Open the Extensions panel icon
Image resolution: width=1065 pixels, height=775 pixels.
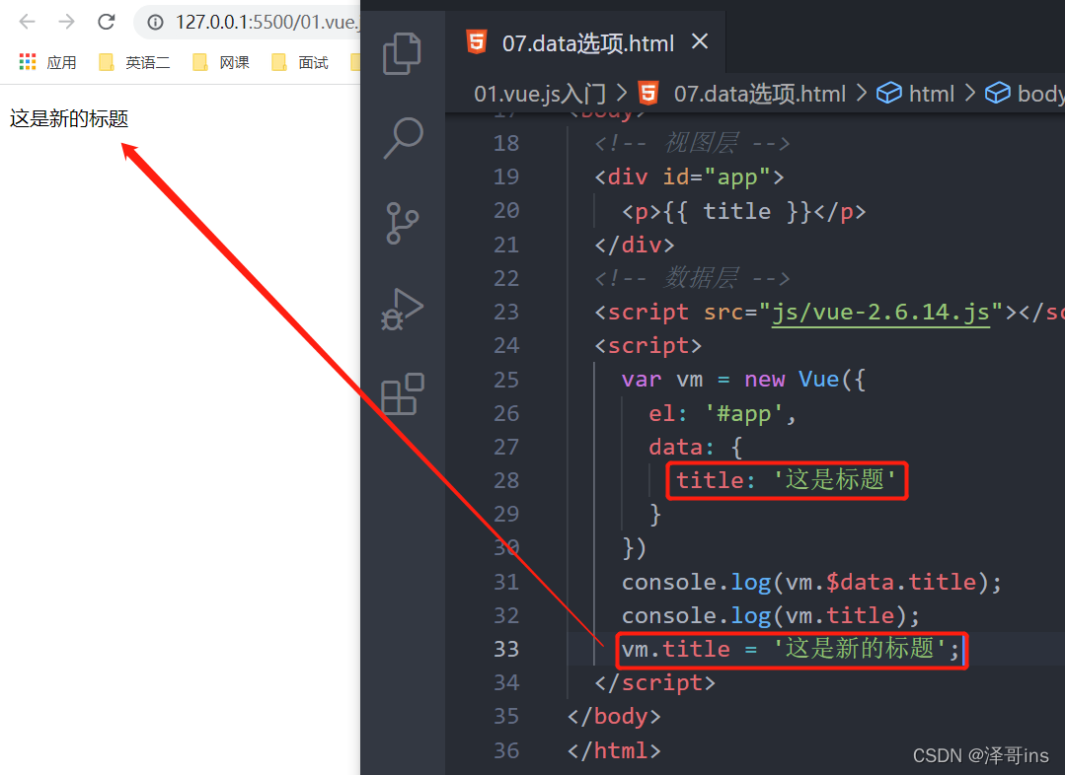point(402,393)
